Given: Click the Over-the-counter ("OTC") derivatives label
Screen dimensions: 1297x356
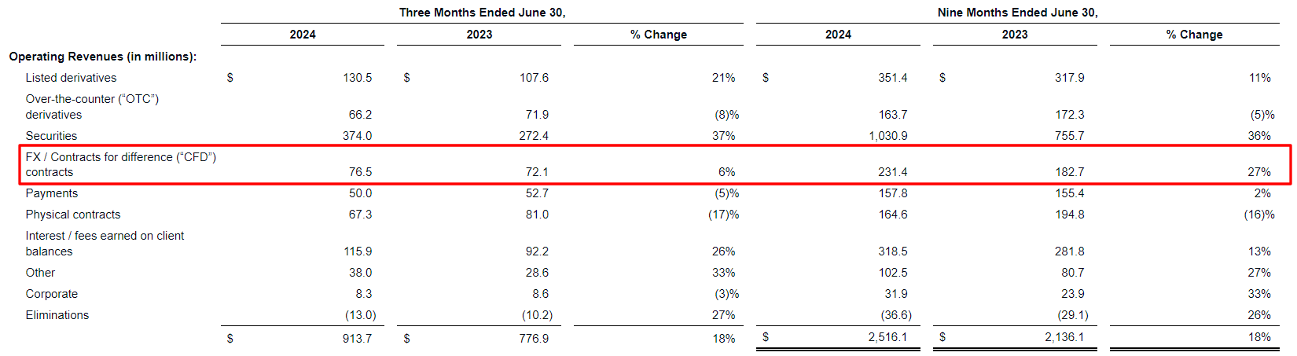Looking at the screenshot, I should [92, 107].
